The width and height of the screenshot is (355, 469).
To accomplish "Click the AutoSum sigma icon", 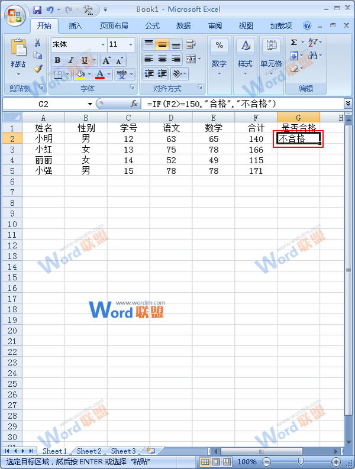I will tap(293, 43).
